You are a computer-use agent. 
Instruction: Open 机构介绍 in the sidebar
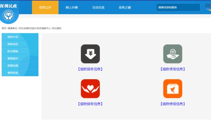[x=20, y=37]
